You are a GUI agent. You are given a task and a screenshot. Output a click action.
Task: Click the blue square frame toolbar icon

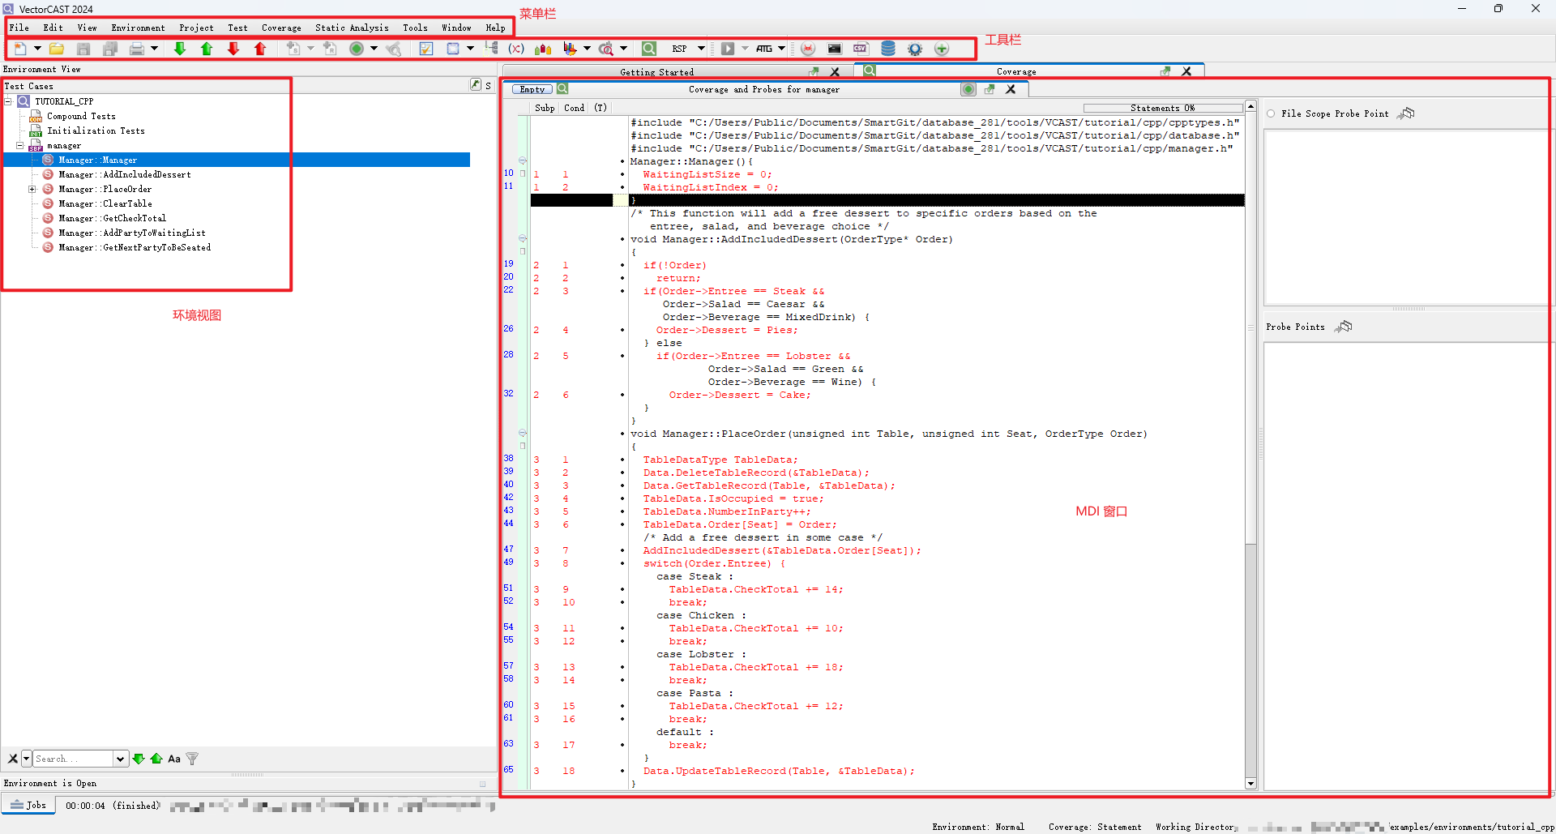tap(453, 49)
